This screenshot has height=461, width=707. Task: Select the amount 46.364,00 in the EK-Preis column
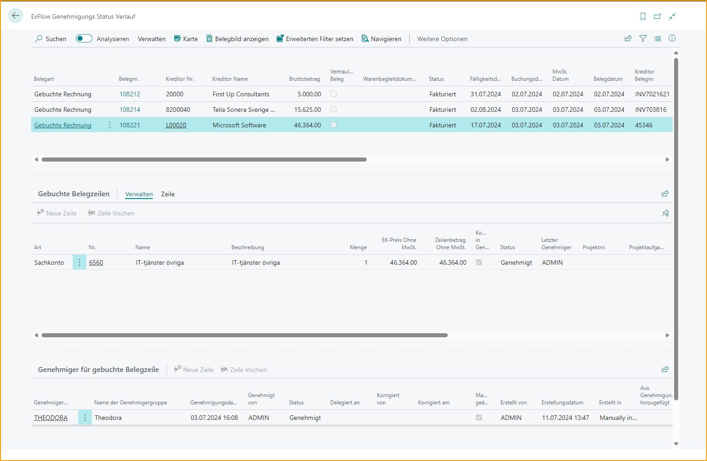click(x=403, y=262)
